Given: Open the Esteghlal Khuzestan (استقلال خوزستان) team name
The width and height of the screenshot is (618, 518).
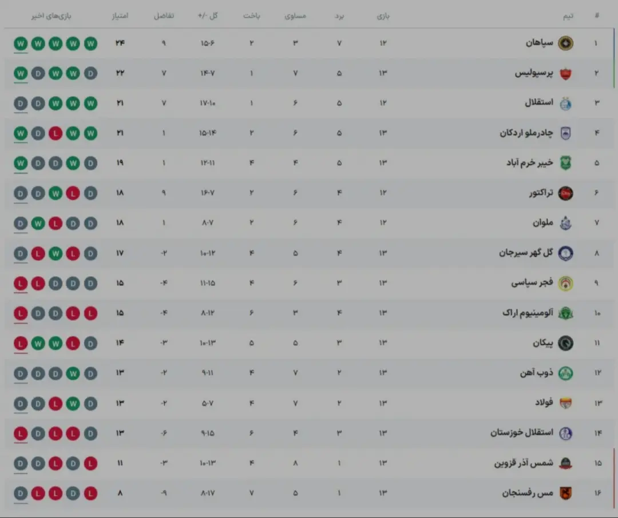Looking at the screenshot, I should point(521,433).
